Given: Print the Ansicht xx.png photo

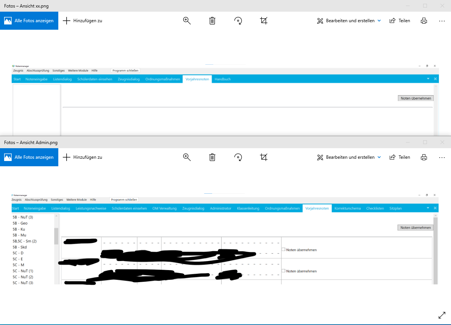Looking at the screenshot, I should point(424,21).
